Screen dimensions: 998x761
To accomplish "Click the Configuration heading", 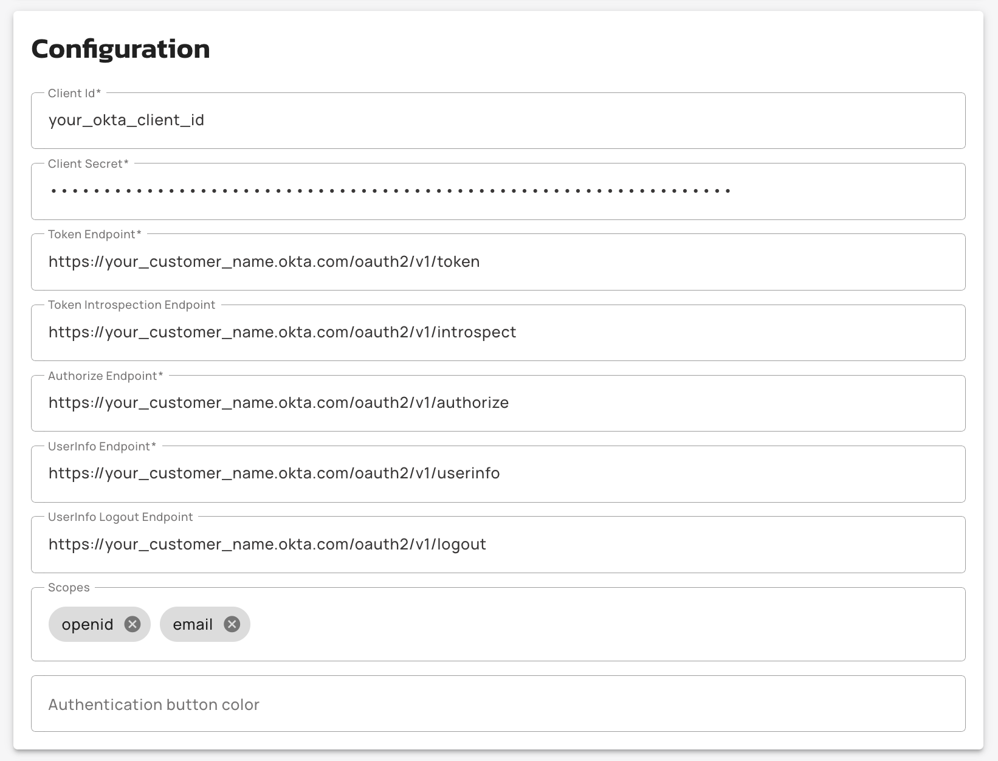I will point(120,49).
